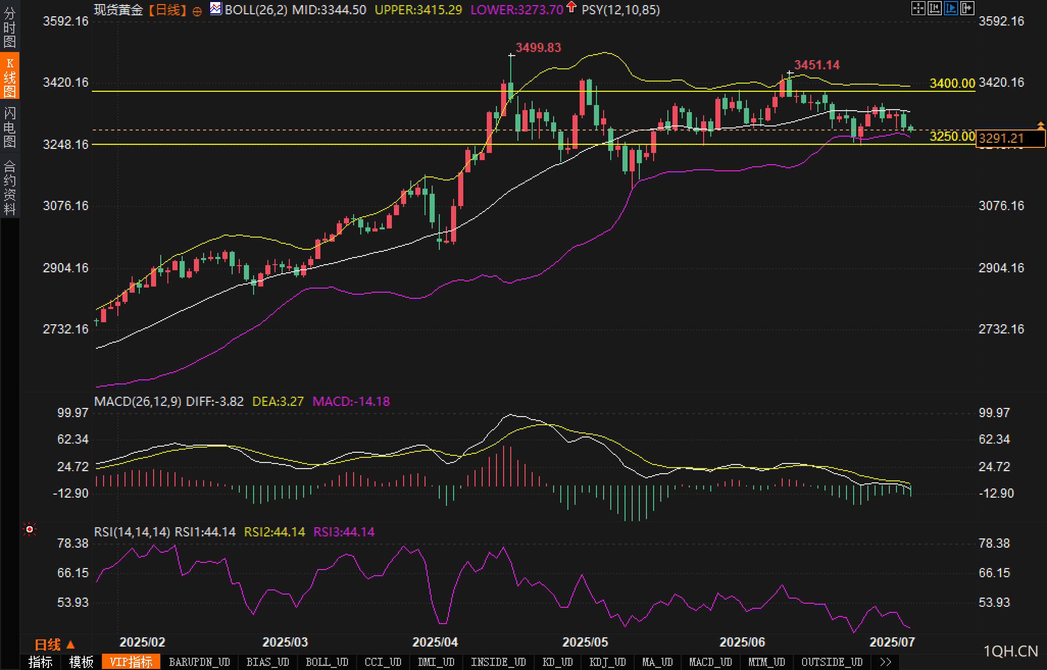Select K线图 sidebar tab

point(10,76)
